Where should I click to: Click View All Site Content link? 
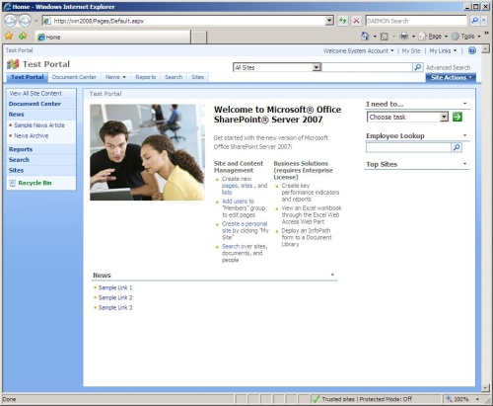tap(35, 94)
